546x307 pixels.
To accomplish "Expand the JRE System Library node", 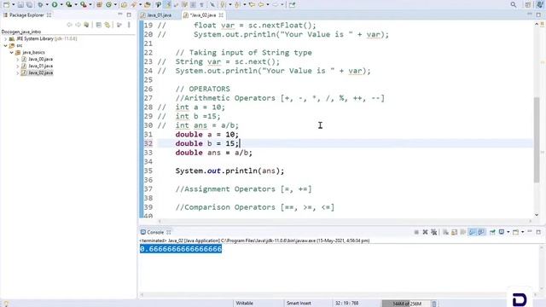I will point(6,38).
